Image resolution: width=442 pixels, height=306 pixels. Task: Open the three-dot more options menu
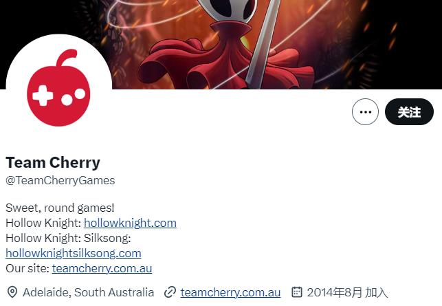[365, 111]
